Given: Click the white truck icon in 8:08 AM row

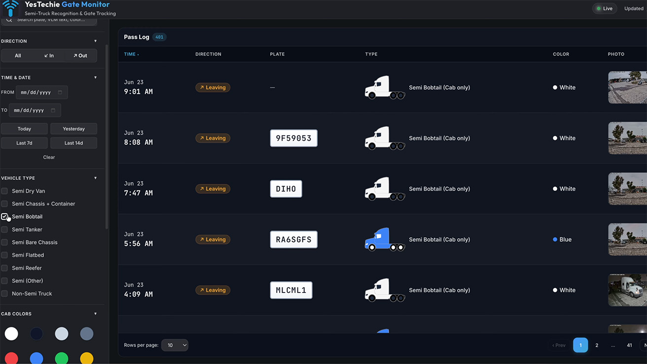Looking at the screenshot, I should click(x=385, y=138).
